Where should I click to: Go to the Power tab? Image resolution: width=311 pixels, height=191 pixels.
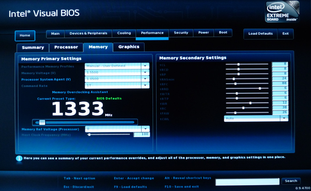point(204,33)
